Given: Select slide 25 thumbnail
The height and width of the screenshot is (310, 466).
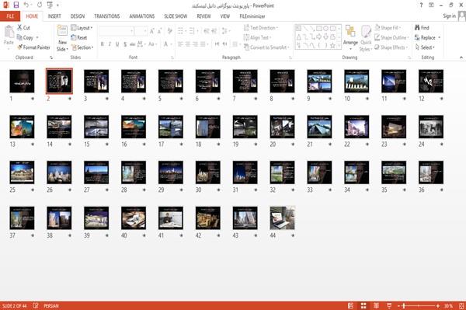Looking at the screenshot, I should click(22, 172).
